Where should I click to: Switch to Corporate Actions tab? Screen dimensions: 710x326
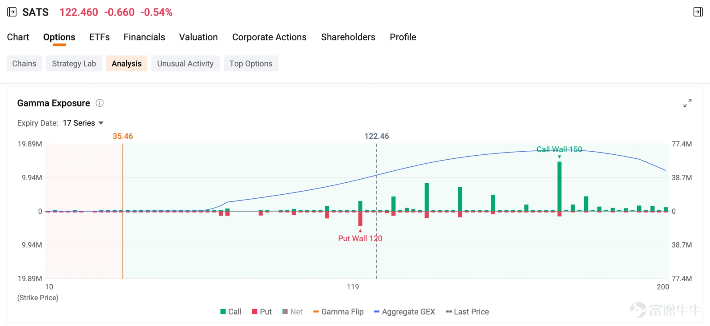click(x=269, y=37)
